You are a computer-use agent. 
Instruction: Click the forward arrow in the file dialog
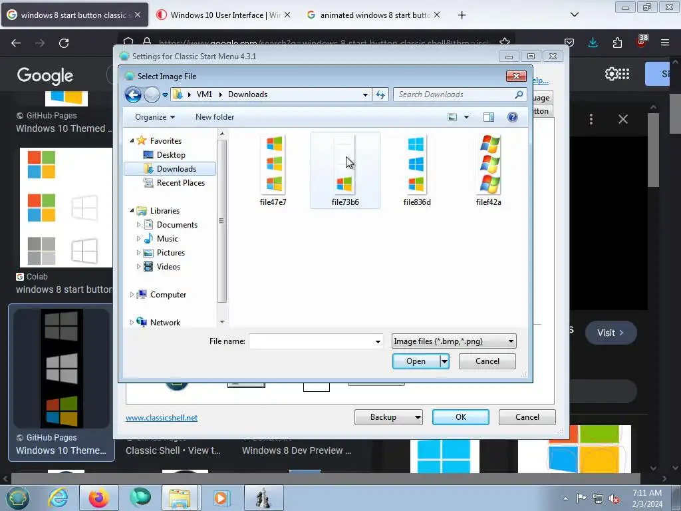tap(152, 94)
